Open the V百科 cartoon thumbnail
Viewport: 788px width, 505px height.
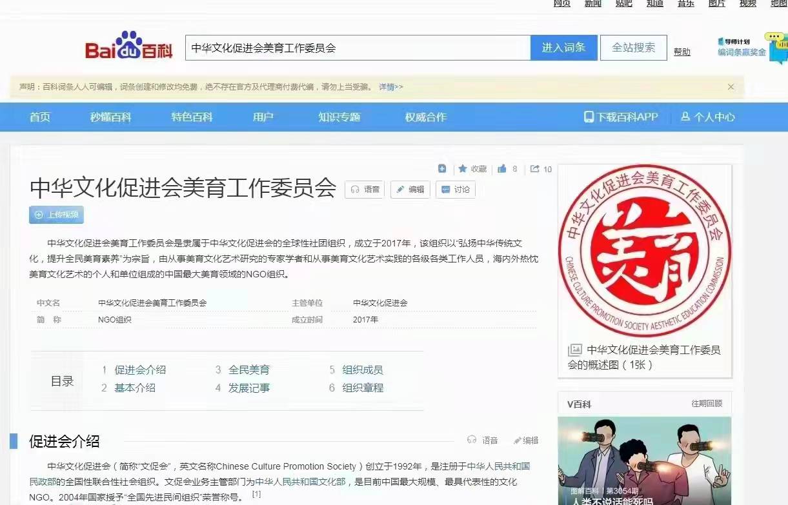click(x=645, y=460)
